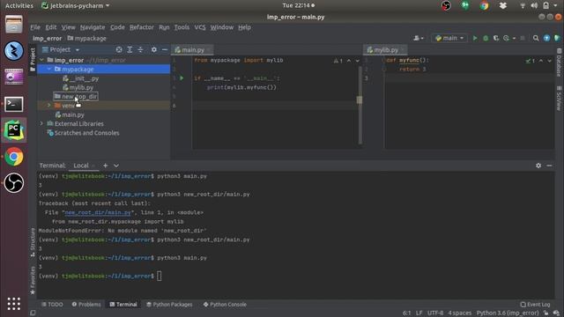The width and height of the screenshot is (564, 317).
Task: Click Activities in the top bar
Action: pyautogui.click(x=19, y=6)
